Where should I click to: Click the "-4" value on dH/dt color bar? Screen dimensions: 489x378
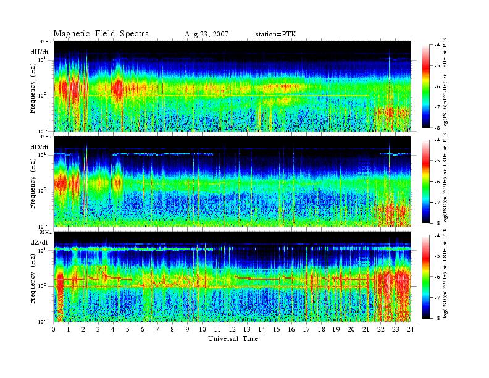click(x=437, y=45)
